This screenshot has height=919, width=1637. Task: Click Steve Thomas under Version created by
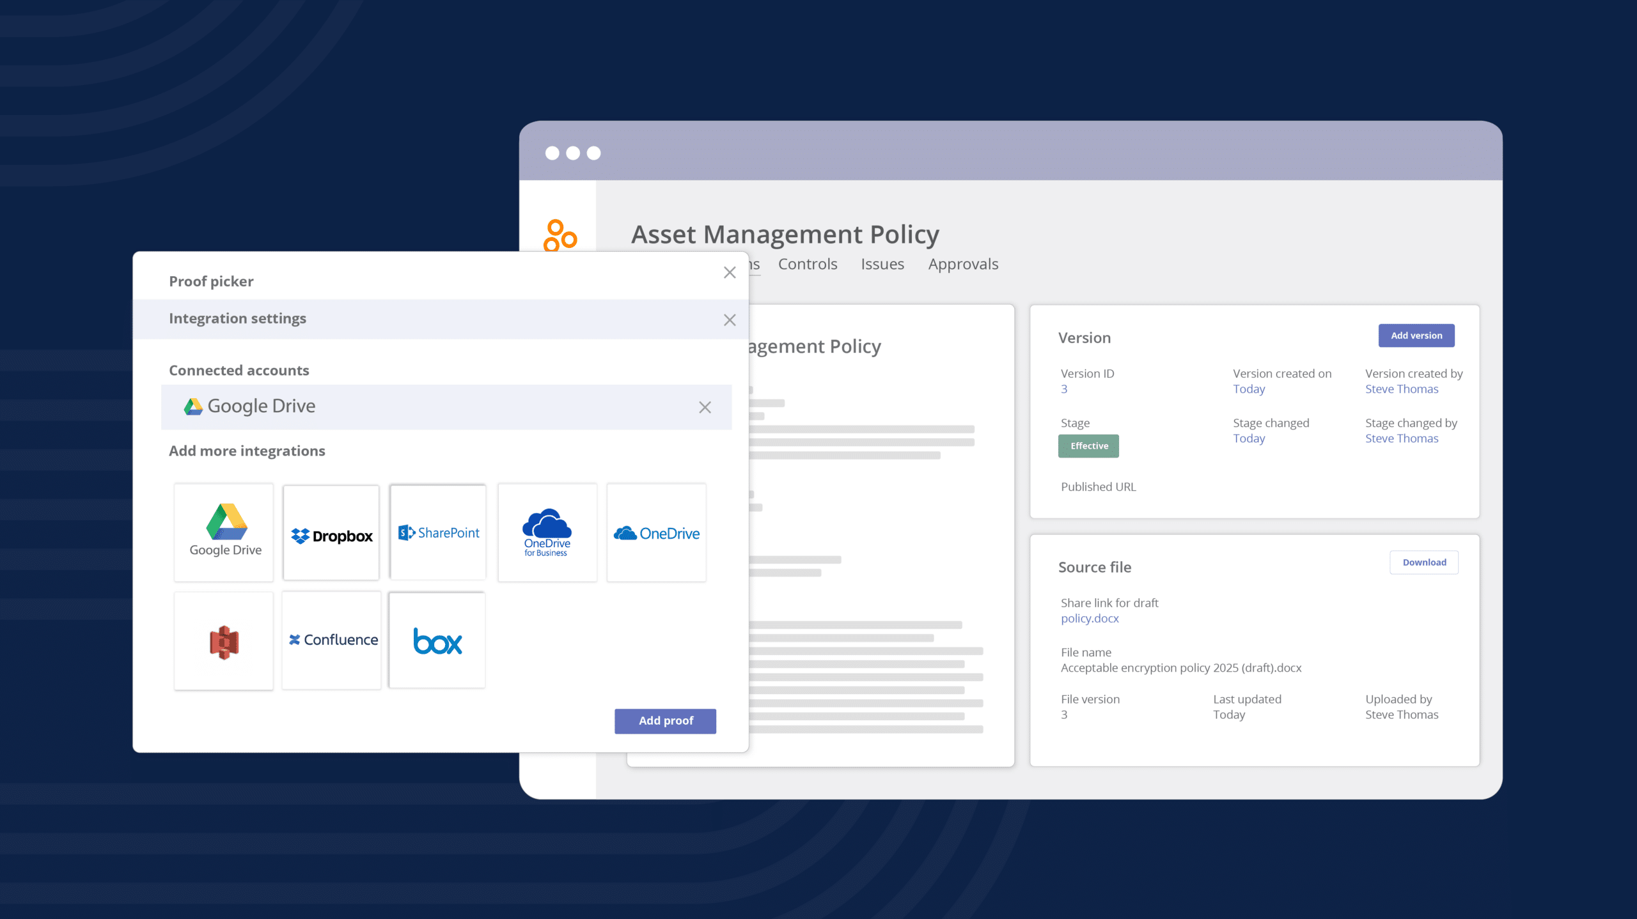[1402, 389]
